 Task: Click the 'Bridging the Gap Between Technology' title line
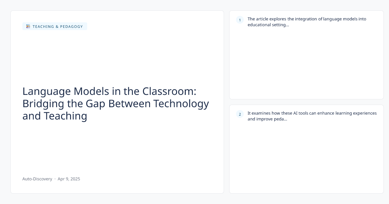point(115,104)
